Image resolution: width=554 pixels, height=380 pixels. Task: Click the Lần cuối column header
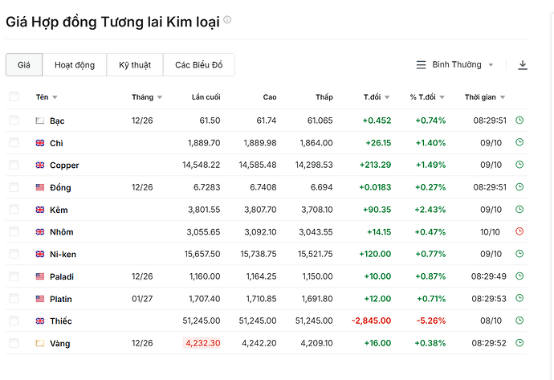click(x=206, y=97)
